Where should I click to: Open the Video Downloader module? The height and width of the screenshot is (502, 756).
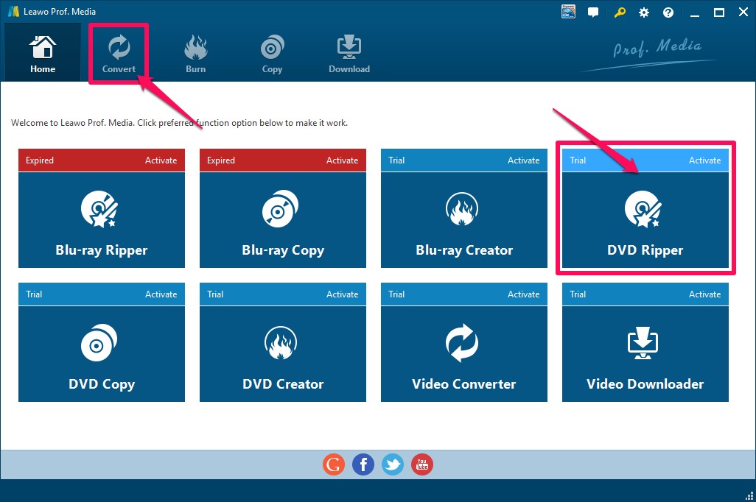click(x=645, y=354)
